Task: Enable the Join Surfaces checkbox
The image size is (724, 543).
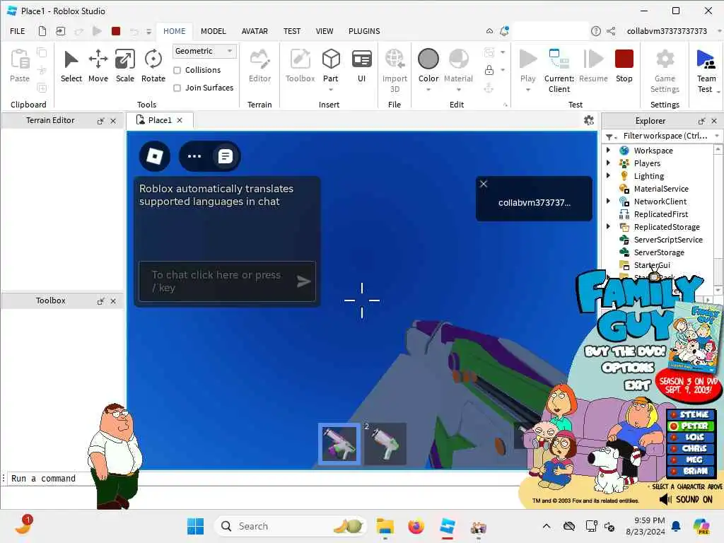Action: coord(177,88)
